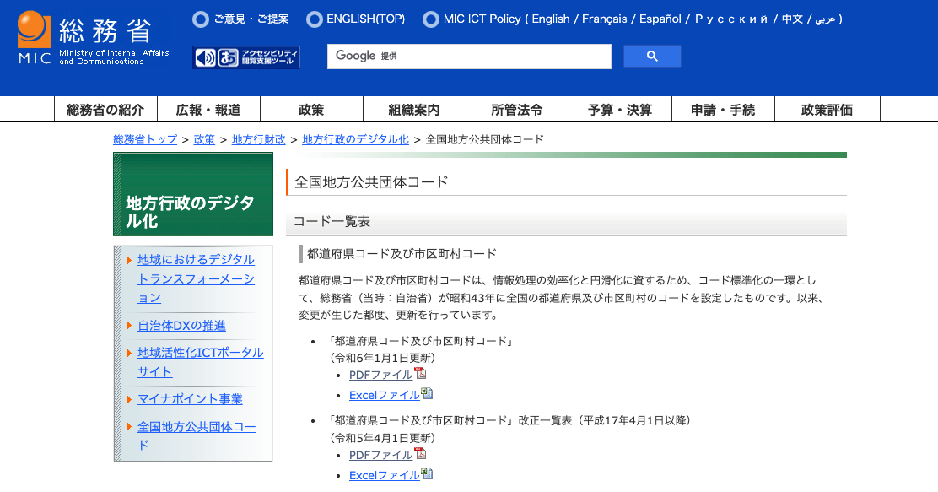Switch to the Français language link

[x=606, y=19]
